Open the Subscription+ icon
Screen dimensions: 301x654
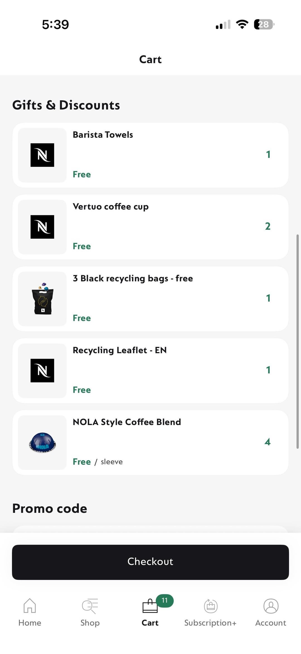click(x=210, y=606)
